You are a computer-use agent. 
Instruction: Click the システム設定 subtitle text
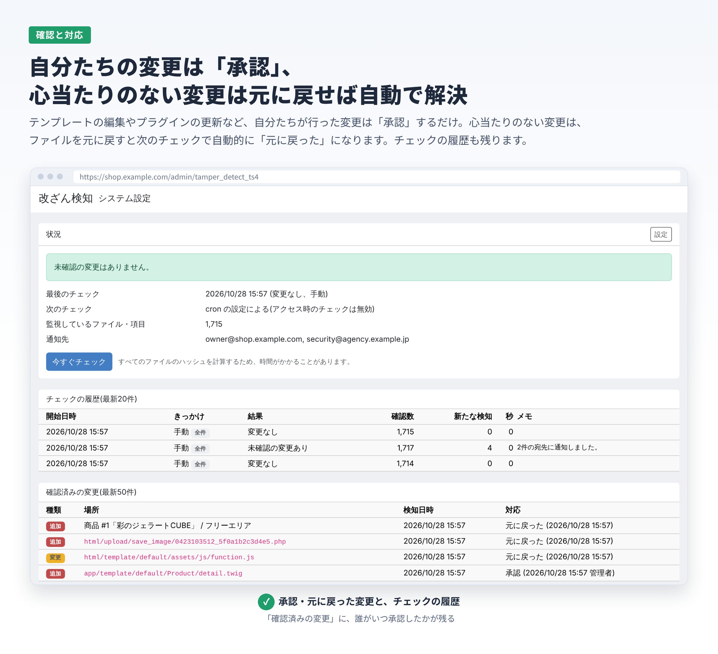coord(125,198)
